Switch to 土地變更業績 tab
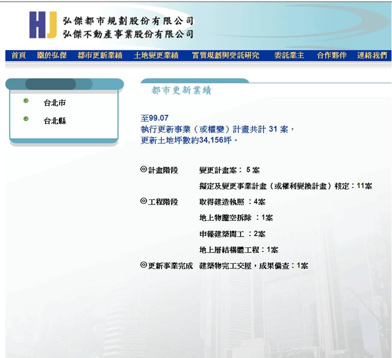The width and height of the screenshot is (392, 358). click(x=157, y=55)
